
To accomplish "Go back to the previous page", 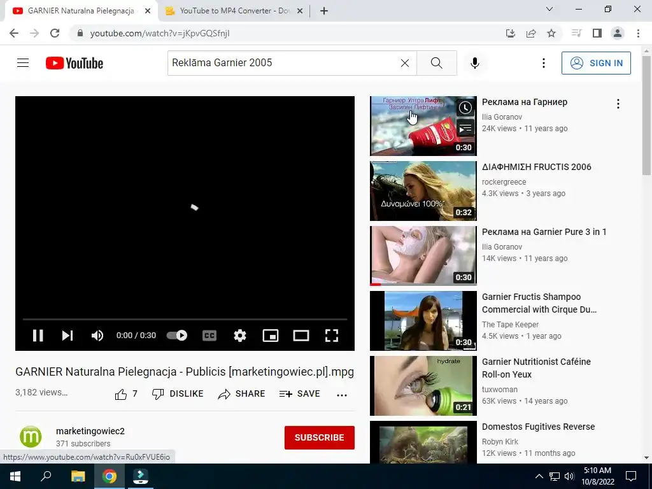I will pos(14,33).
